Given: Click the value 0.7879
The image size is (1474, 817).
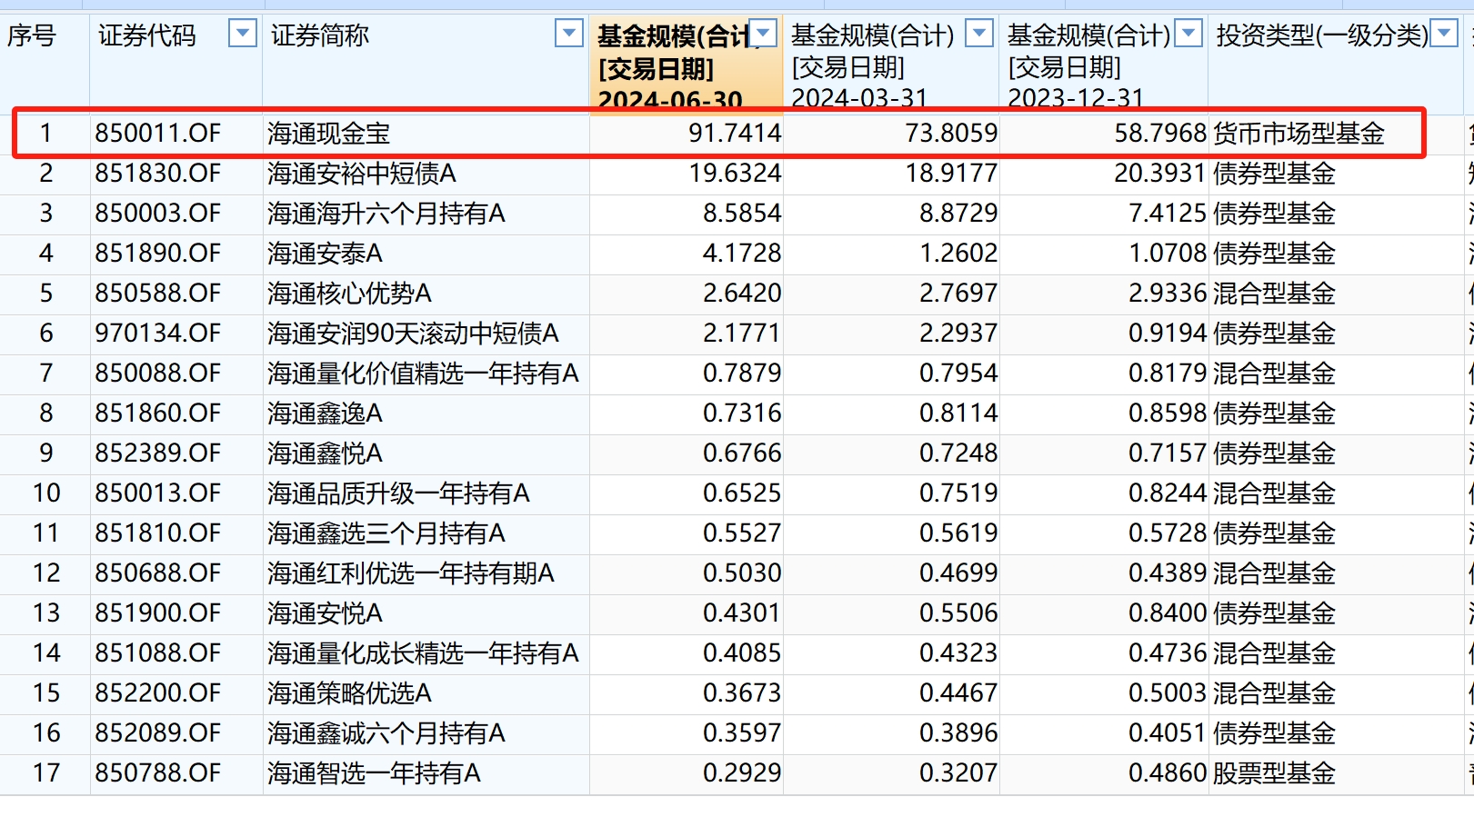Looking at the screenshot, I should (742, 374).
